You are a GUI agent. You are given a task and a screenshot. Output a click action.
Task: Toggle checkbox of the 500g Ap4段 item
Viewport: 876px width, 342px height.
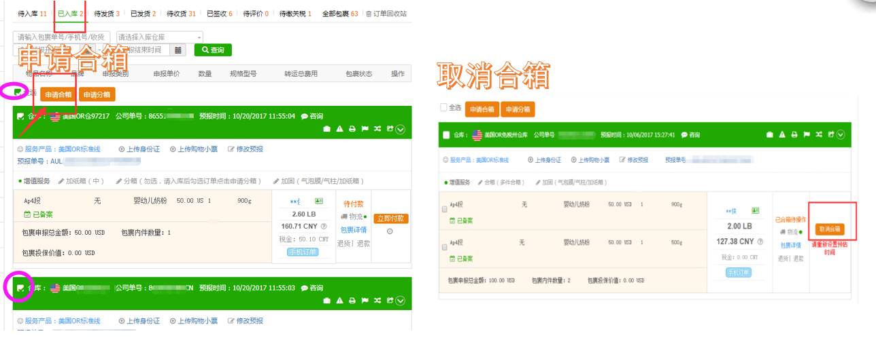[445, 247]
